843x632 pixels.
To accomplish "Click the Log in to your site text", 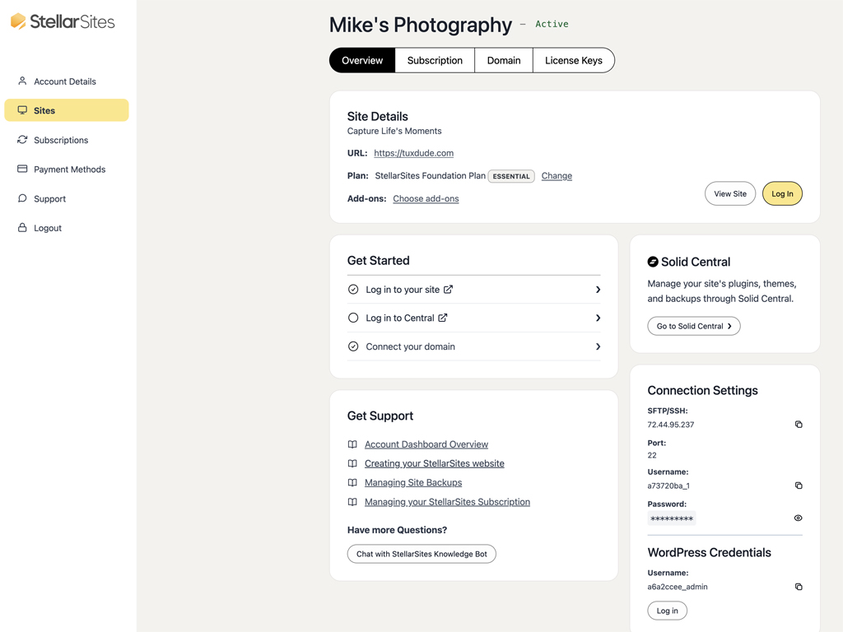I will (403, 289).
